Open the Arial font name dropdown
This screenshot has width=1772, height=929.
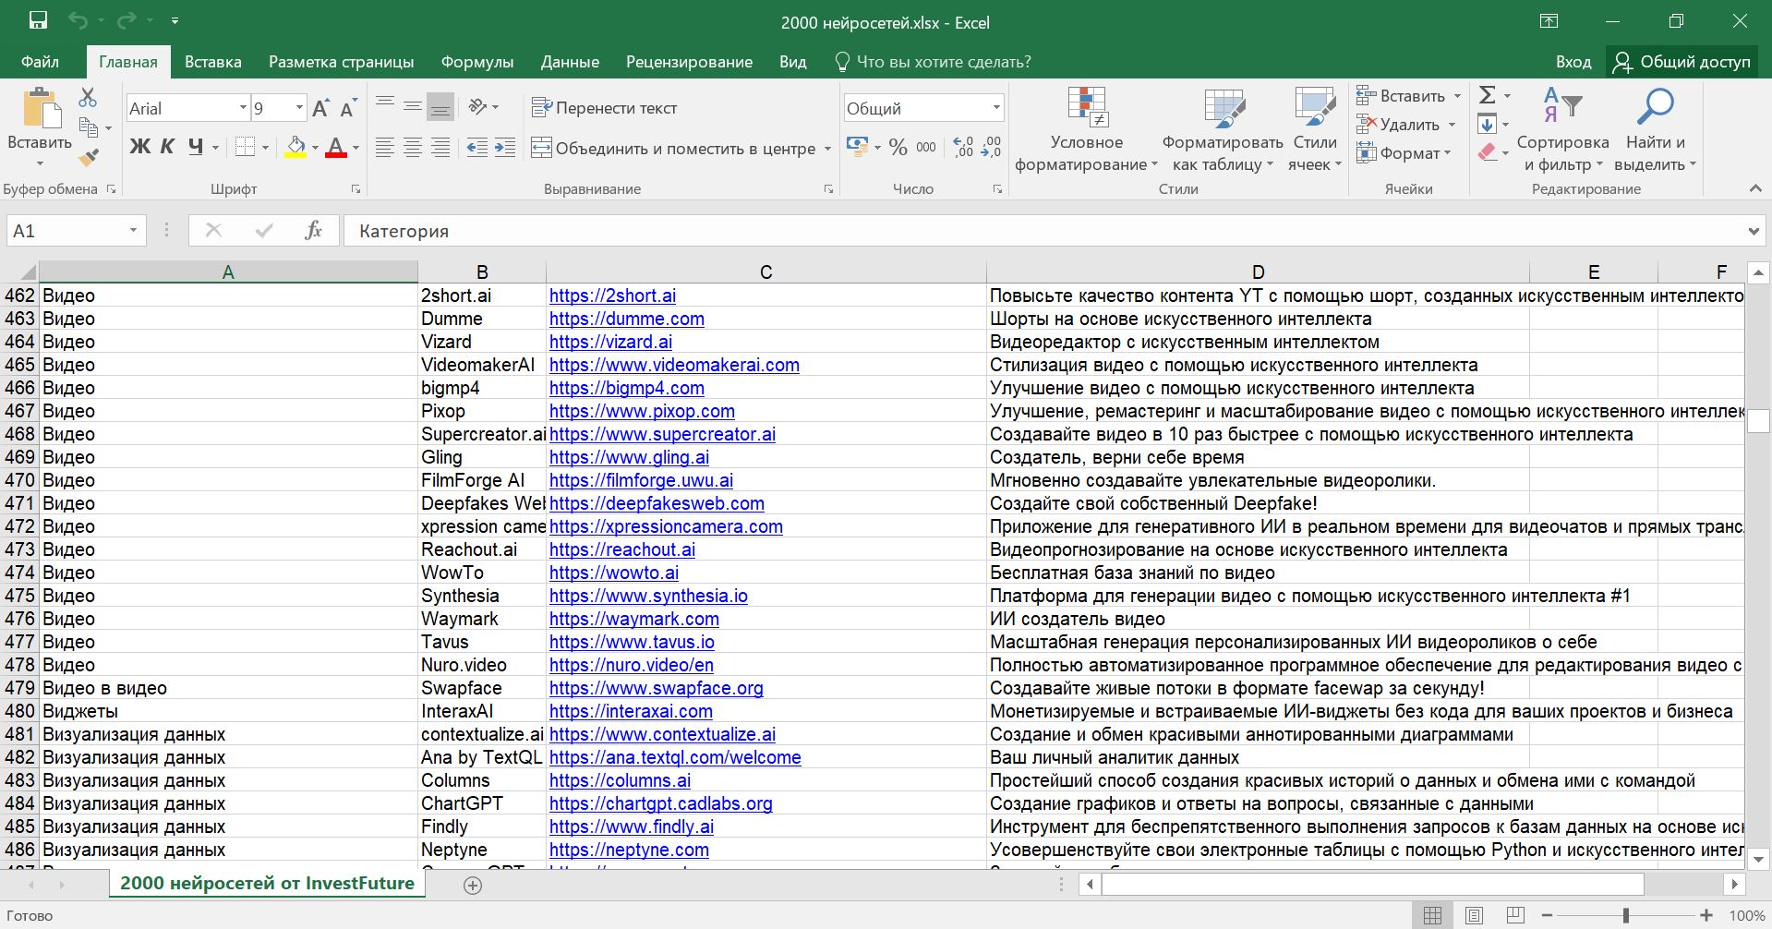[243, 108]
